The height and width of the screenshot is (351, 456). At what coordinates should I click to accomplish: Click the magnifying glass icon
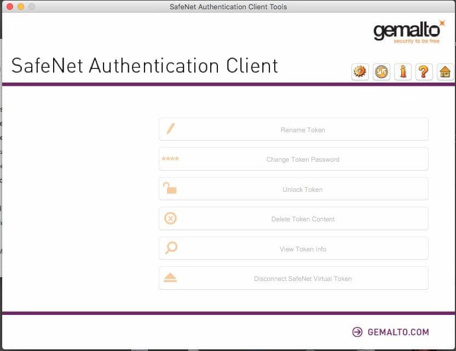coord(171,248)
